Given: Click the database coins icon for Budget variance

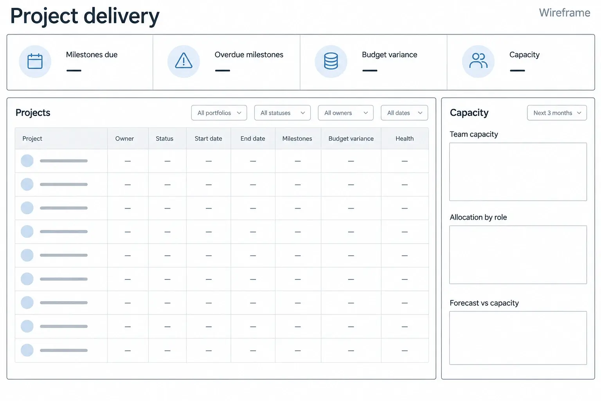Looking at the screenshot, I should click(331, 61).
